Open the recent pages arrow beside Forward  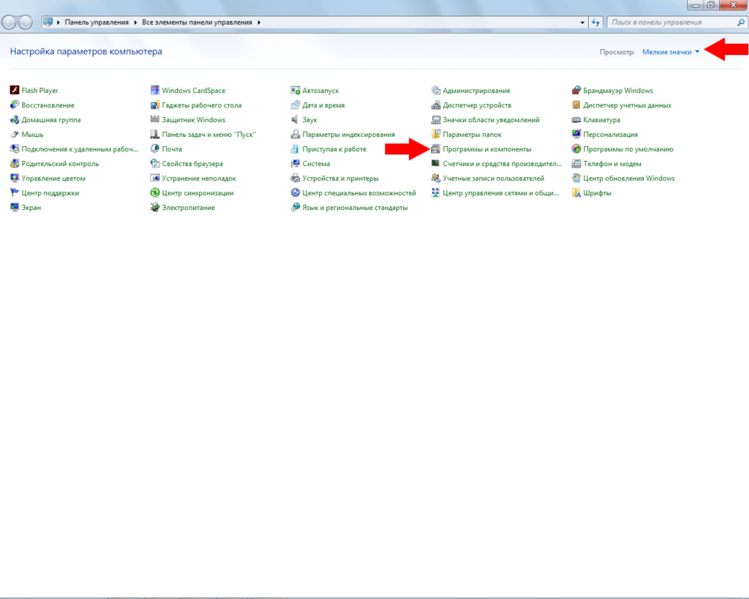pos(37,22)
